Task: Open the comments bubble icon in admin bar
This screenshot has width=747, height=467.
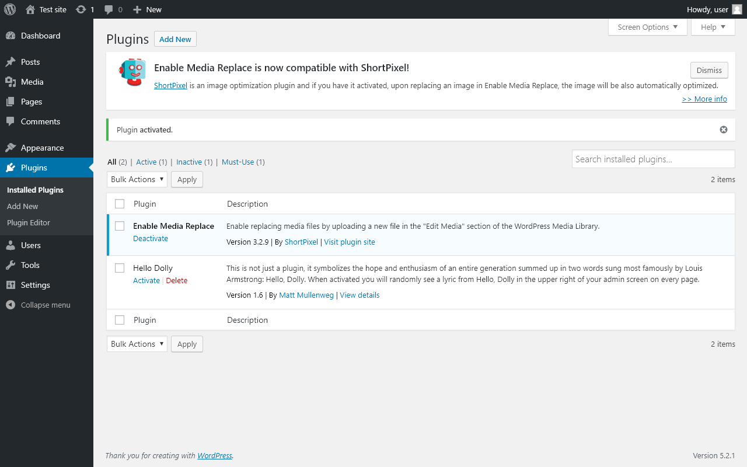Action: click(109, 9)
